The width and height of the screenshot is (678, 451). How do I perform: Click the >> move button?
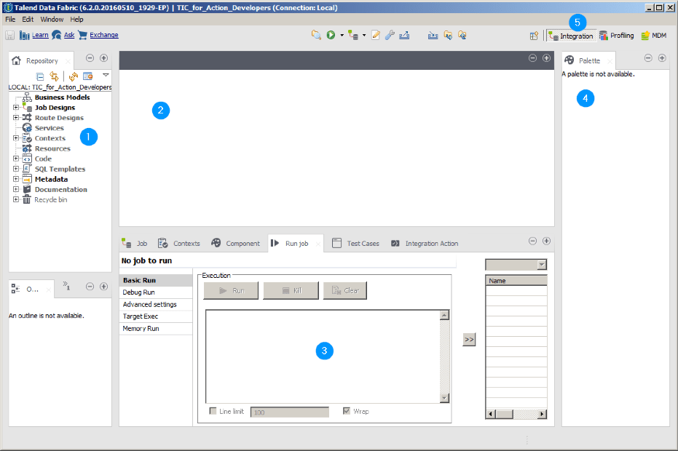pos(469,340)
